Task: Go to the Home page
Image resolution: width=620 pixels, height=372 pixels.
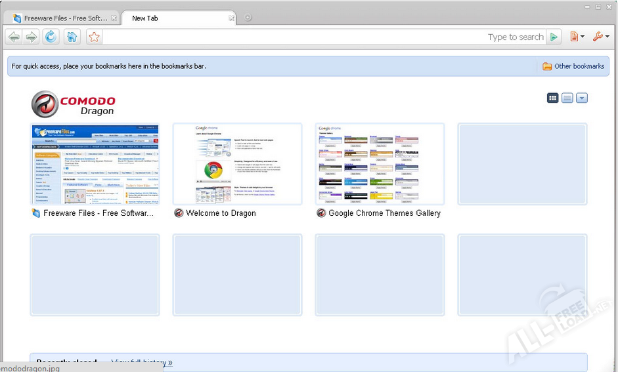Action: pyautogui.click(x=72, y=37)
